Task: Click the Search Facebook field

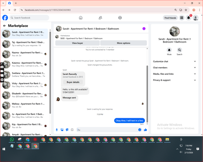Action: pyautogui.click(x=29, y=18)
